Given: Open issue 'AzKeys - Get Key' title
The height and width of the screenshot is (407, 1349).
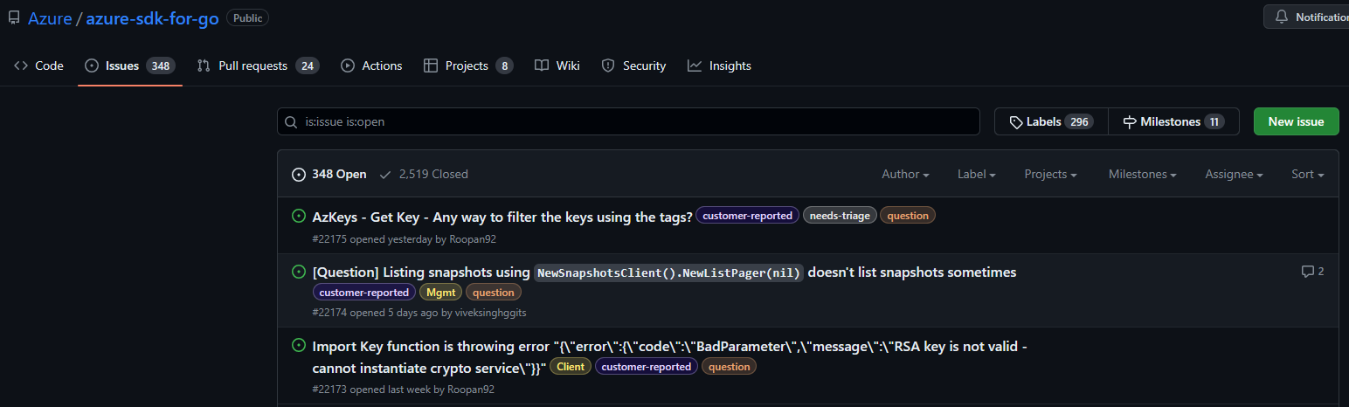Looking at the screenshot, I should tap(502, 217).
